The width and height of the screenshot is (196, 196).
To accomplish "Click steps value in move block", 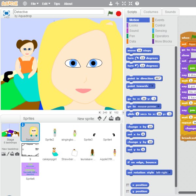I will click(139, 51).
